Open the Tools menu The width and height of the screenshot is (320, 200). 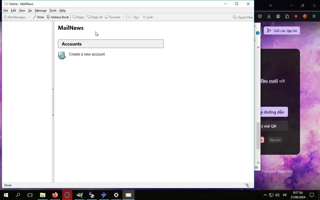pyautogui.click(x=53, y=10)
